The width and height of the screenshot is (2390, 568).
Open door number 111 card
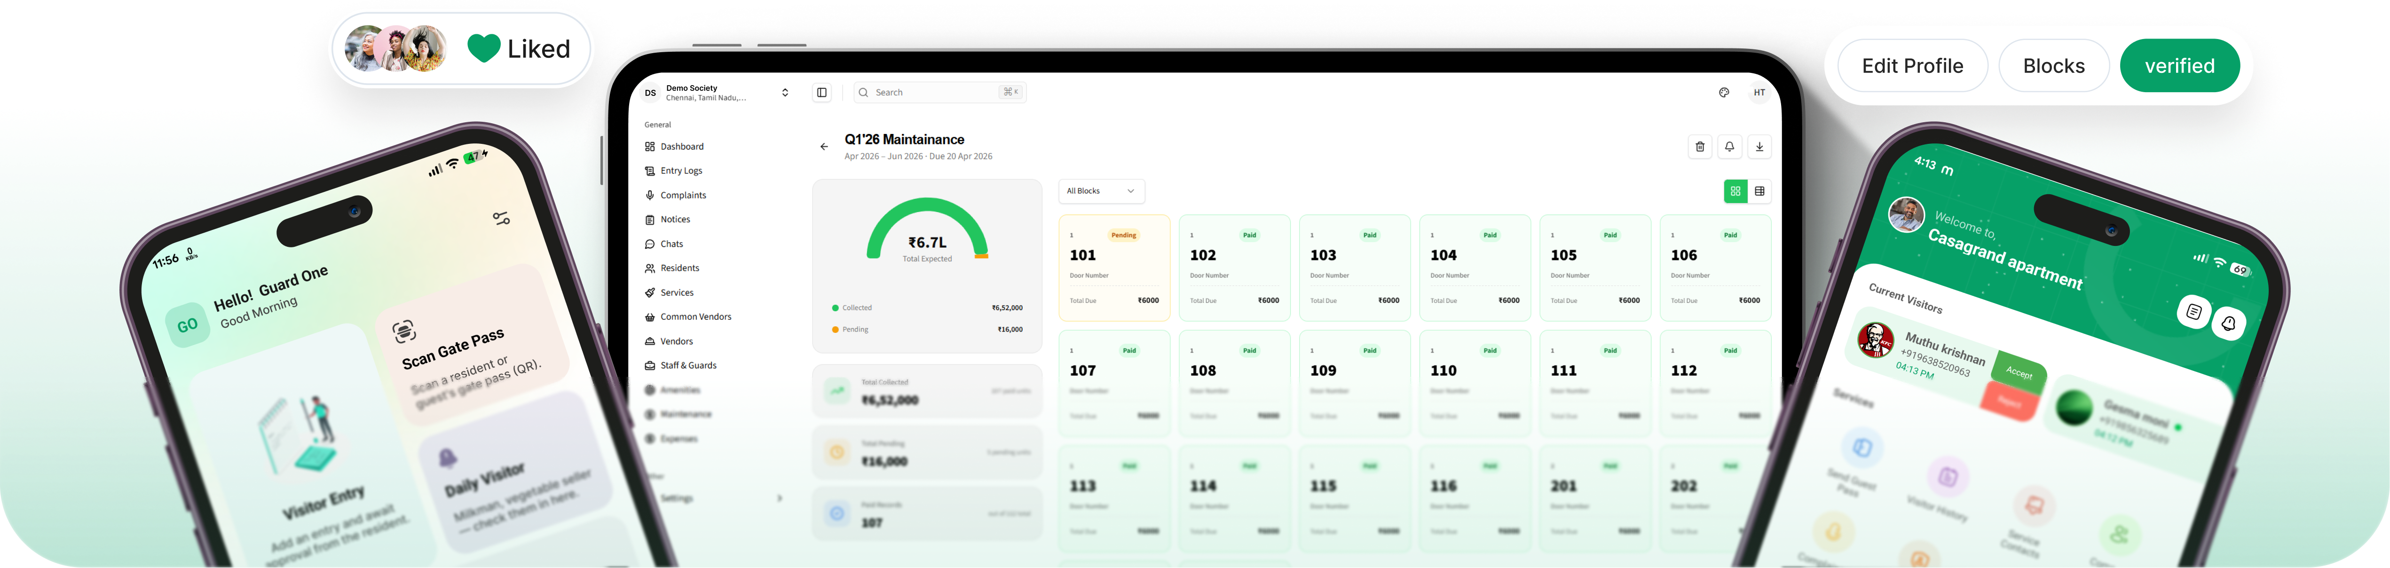pos(1596,383)
